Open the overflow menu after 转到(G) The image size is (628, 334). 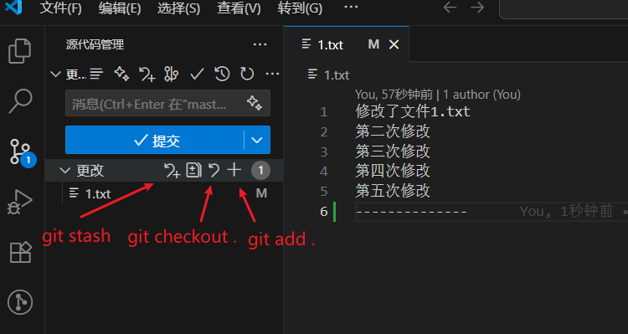[351, 8]
